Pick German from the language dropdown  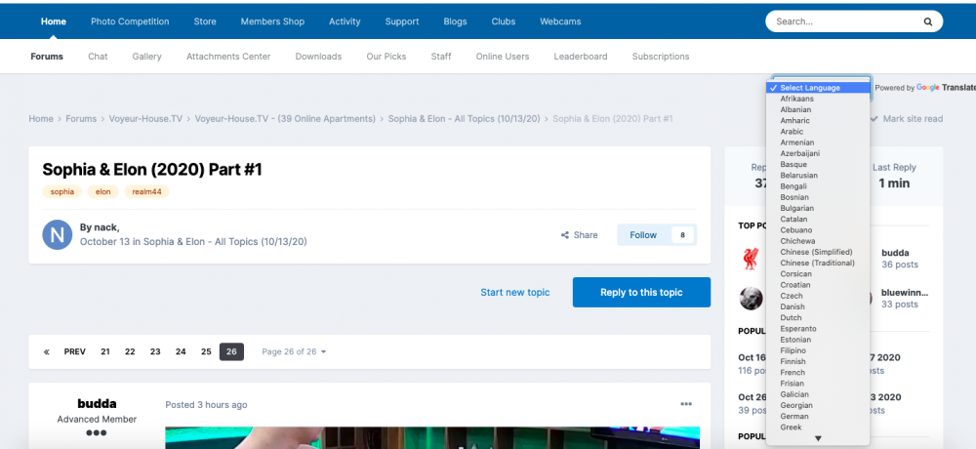(794, 416)
